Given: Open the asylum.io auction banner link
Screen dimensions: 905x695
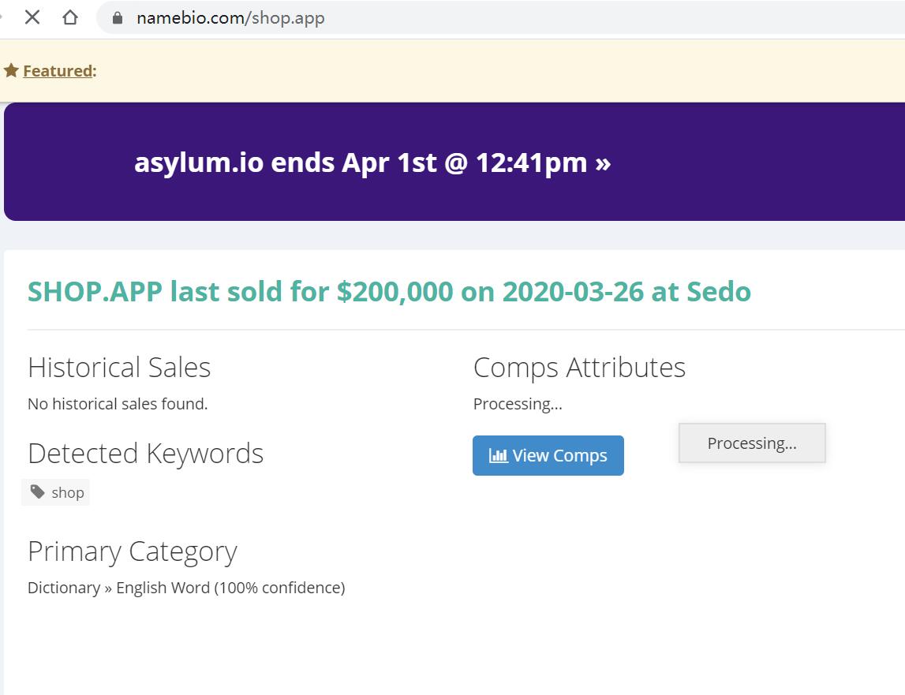Looking at the screenshot, I should (372, 163).
